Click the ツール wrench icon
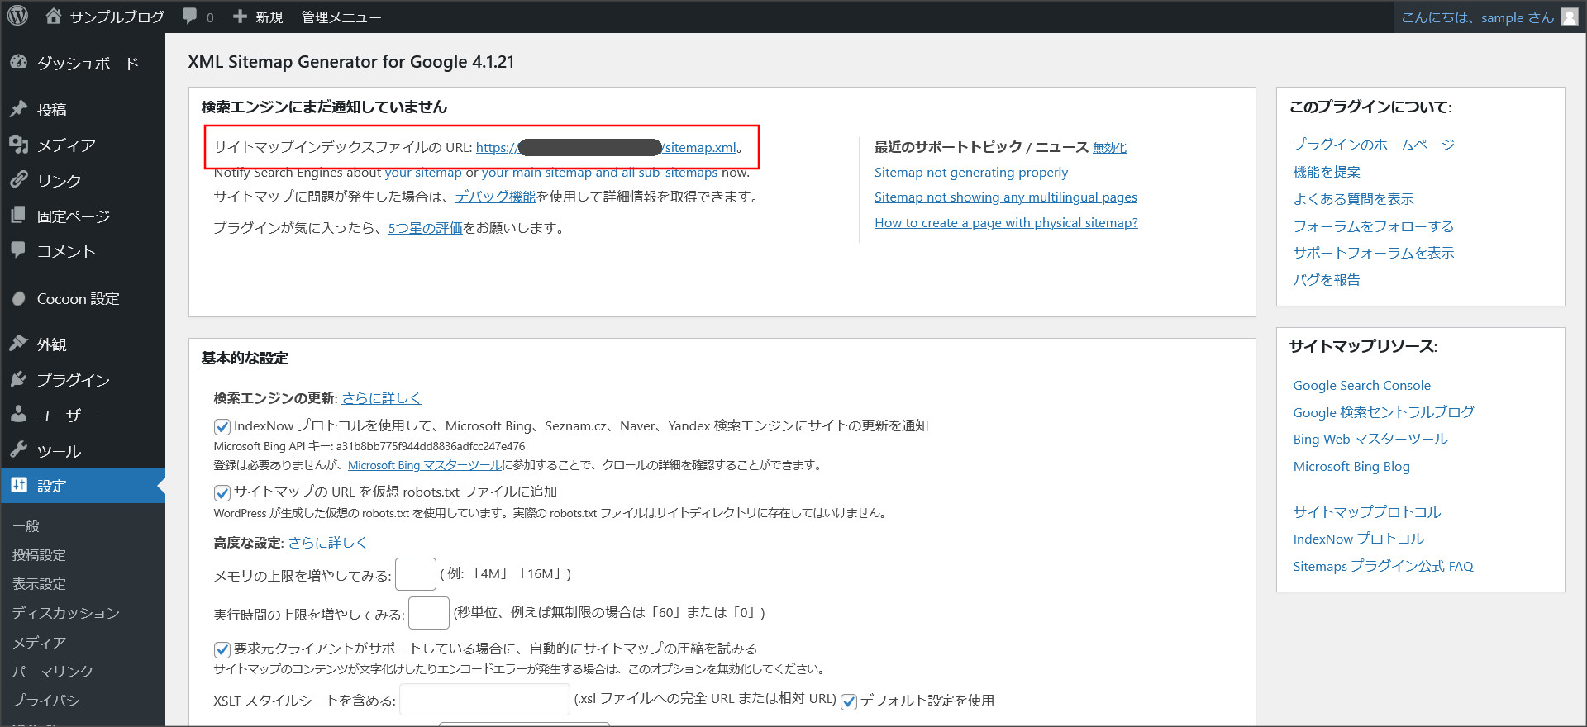1587x727 pixels. [18, 450]
